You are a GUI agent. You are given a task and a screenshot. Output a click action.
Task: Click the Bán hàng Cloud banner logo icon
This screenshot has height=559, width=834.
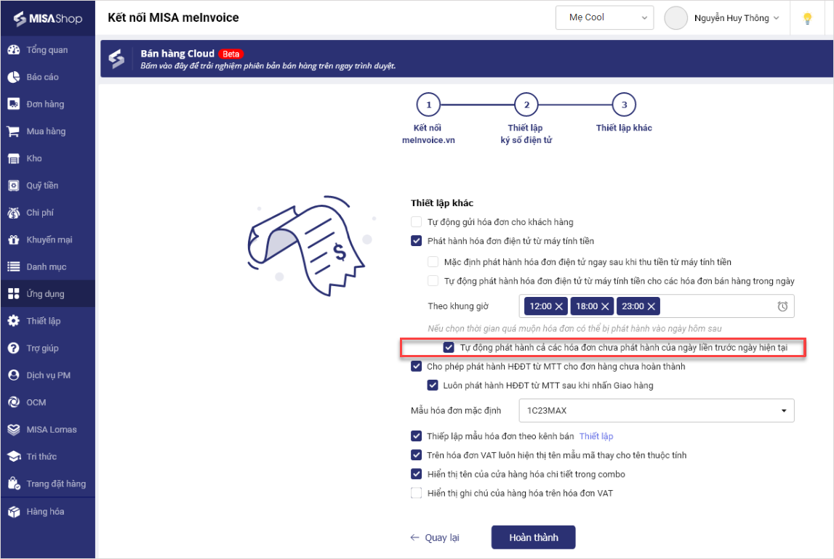116,59
